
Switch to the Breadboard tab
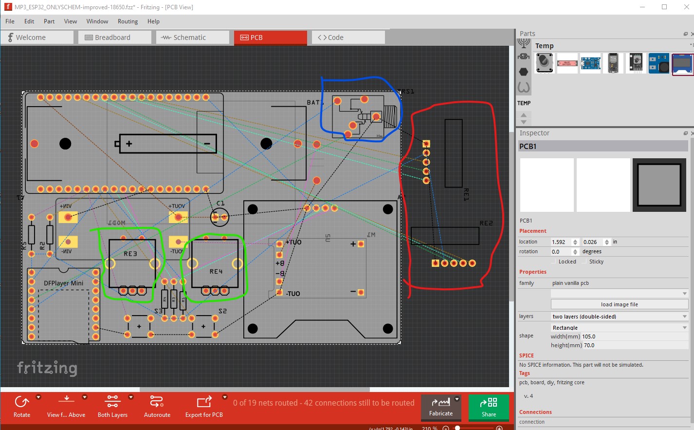(x=114, y=37)
